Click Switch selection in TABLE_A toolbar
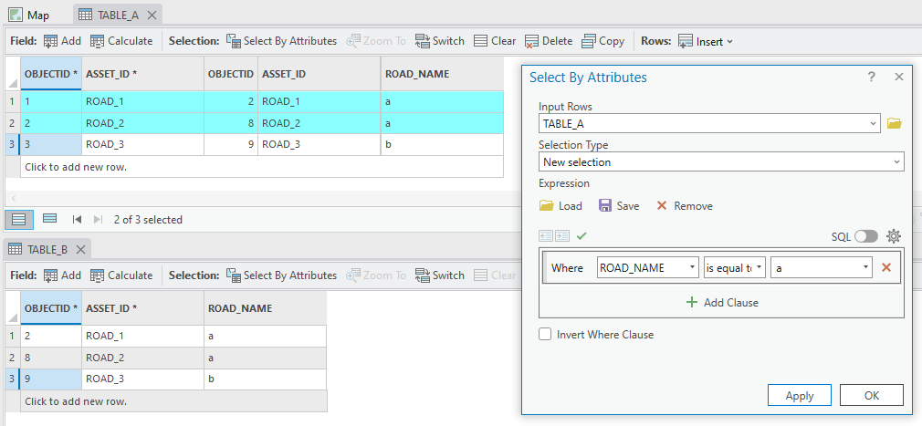The height and width of the screenshot is (426, 922). coord(439,41)
